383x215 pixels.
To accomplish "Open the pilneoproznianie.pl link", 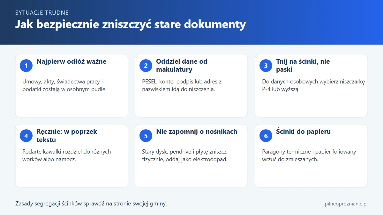I will [346, 204].
